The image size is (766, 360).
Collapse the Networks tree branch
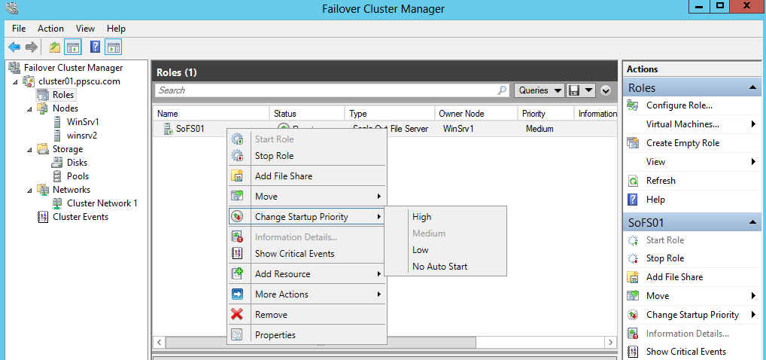30,190
